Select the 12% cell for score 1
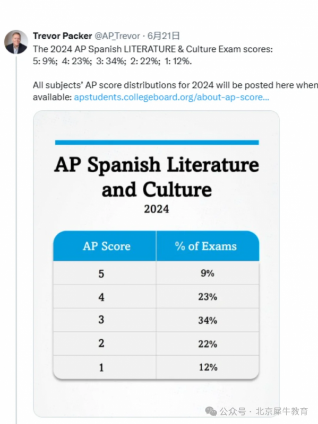The image size is (318, 424). coord(208,367)
